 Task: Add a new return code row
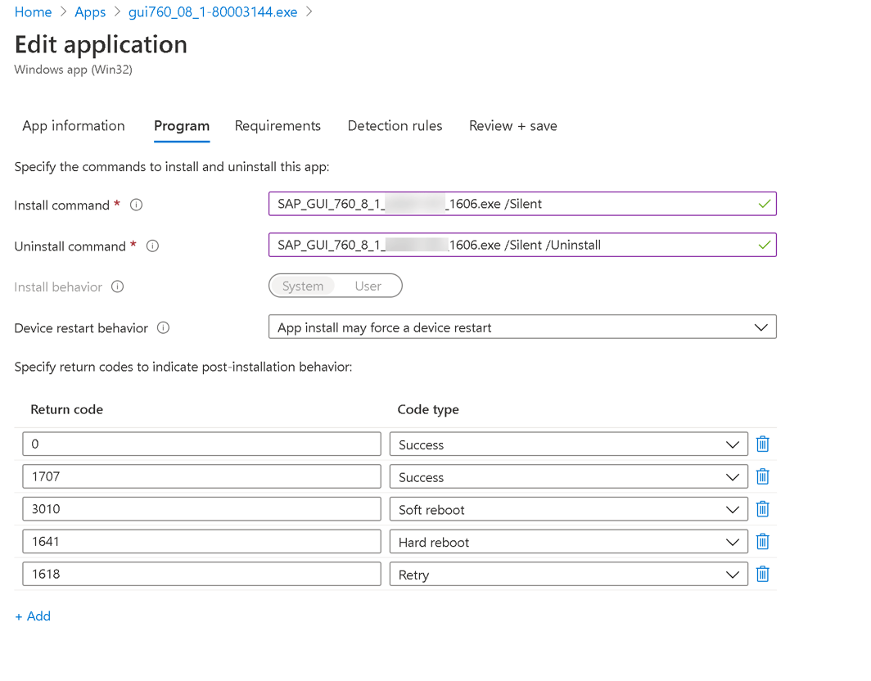(x=33, y=616)
